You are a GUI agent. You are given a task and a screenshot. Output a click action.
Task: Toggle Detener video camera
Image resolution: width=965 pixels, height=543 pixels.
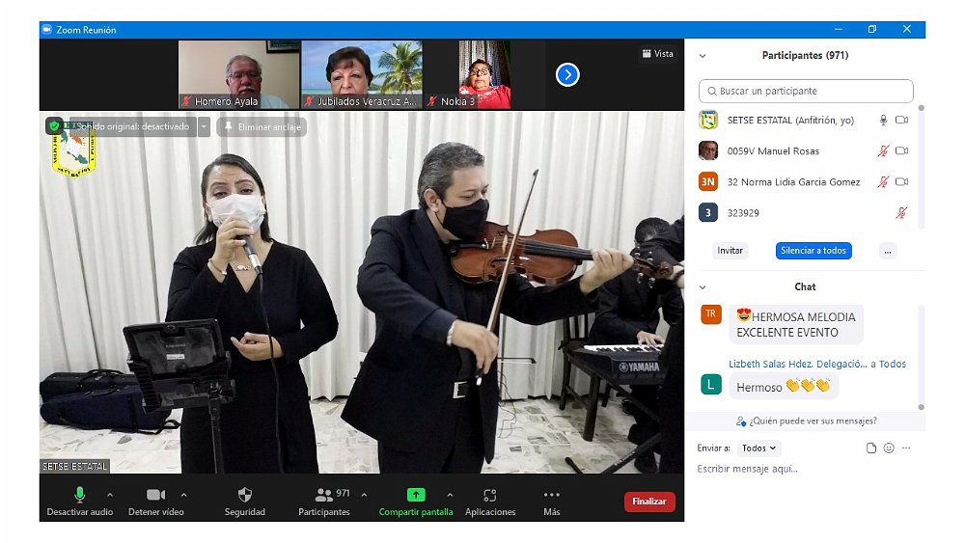155,495
